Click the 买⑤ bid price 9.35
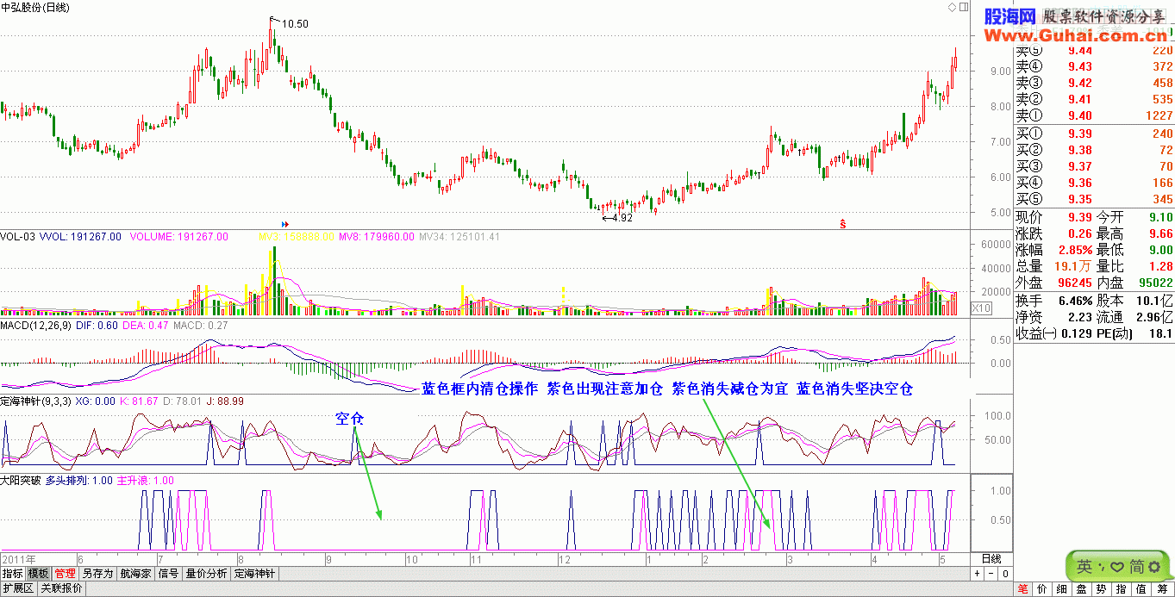The height and width of the screenshot is (597, 1175). [x=1080, y=199]
